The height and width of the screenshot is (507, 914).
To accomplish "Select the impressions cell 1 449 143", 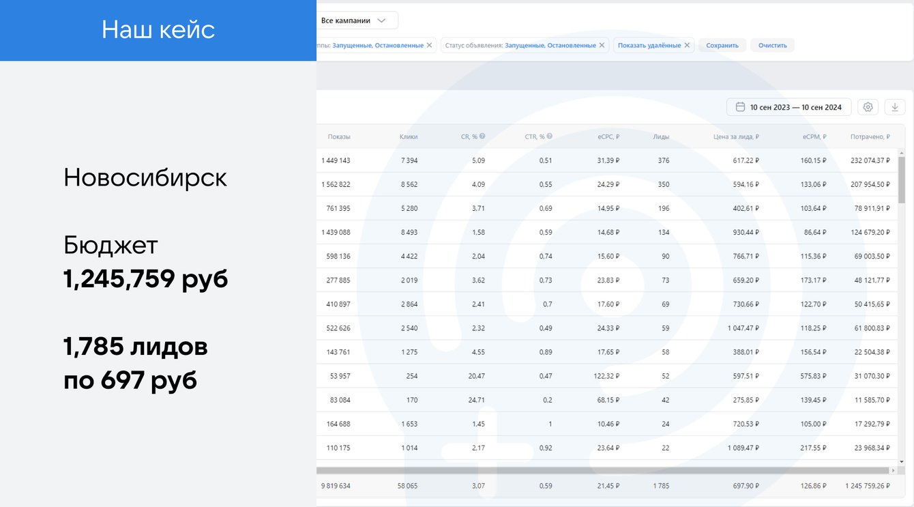I will coord(336,160).
